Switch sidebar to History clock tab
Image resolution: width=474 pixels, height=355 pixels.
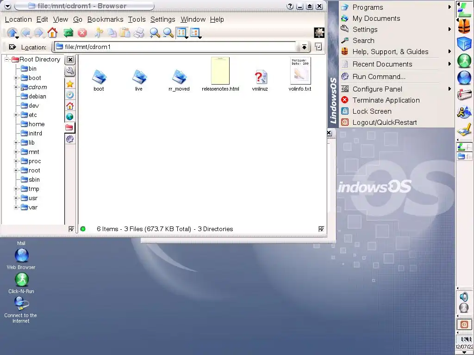tap(70, 95)
